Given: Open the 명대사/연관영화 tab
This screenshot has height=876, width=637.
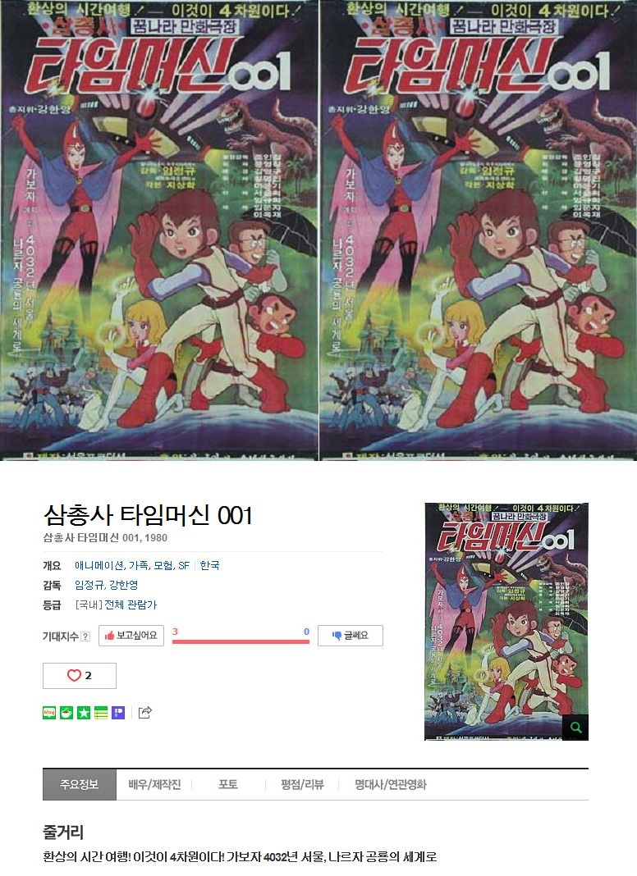Looking at the screenshot, I should pos(391,784).
